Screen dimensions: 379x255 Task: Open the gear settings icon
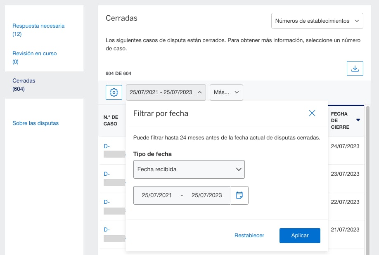pyautogui.click(x=114, y=92)
